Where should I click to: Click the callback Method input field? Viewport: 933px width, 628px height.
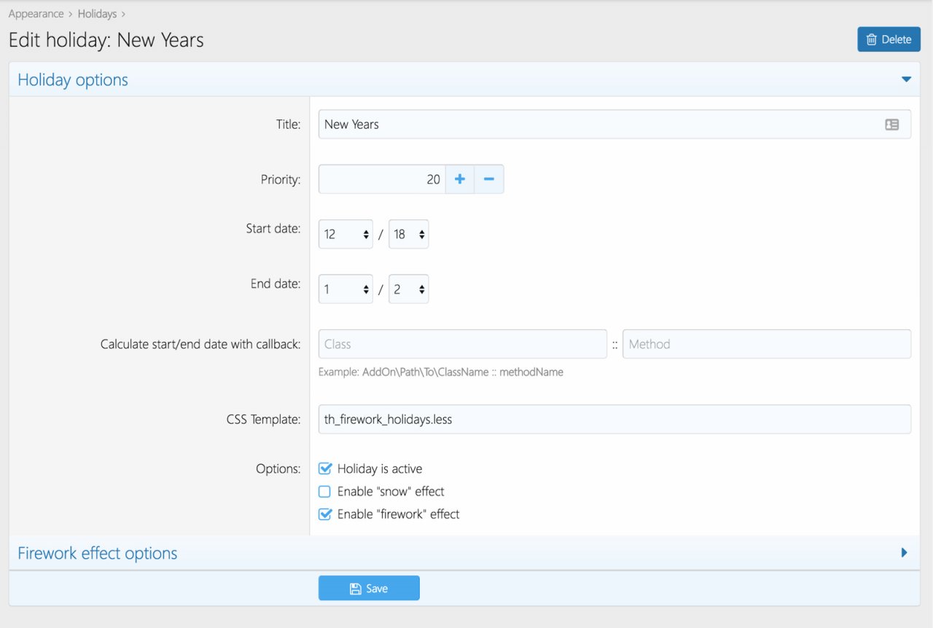click(x=766, y=344)
